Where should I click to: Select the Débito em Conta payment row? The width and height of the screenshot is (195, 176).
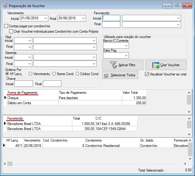tap(32, 103)
